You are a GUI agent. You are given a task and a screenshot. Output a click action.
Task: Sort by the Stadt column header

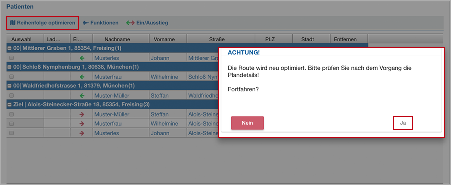pyautogui.click(x=311, y=39)
